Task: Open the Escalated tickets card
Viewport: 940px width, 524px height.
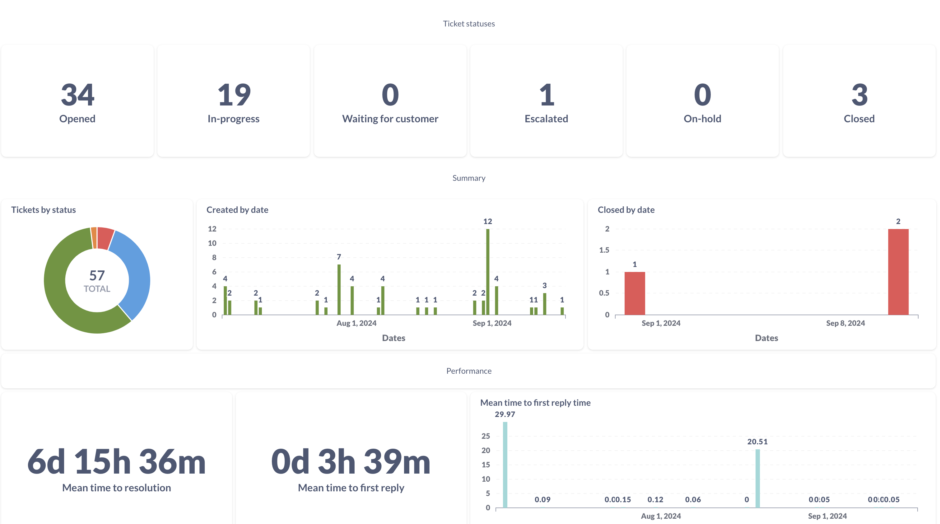Action: pos(546,101)
